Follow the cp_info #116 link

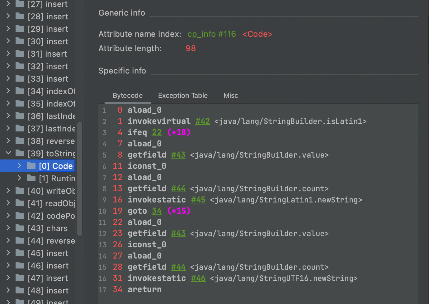[x=211, y=34]
